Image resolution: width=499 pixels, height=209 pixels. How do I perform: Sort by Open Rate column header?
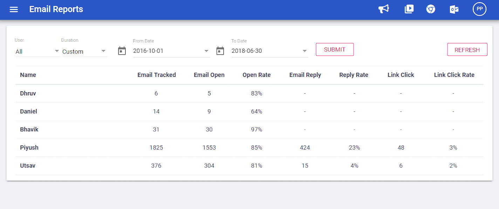(257, 75)
